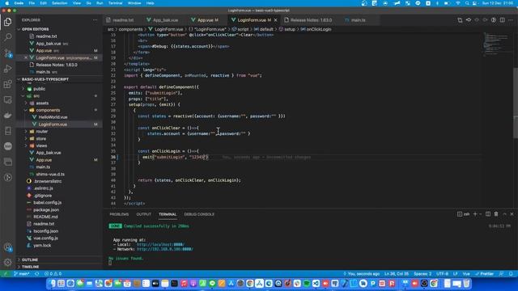
Task: Close the LoginForm.vue editor tab
Action: tap(275, 20)
